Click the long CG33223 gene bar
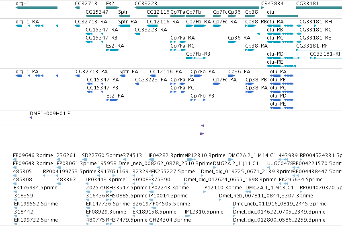The height and width of the screenshot is (226, 342). (x=197, y=8)
